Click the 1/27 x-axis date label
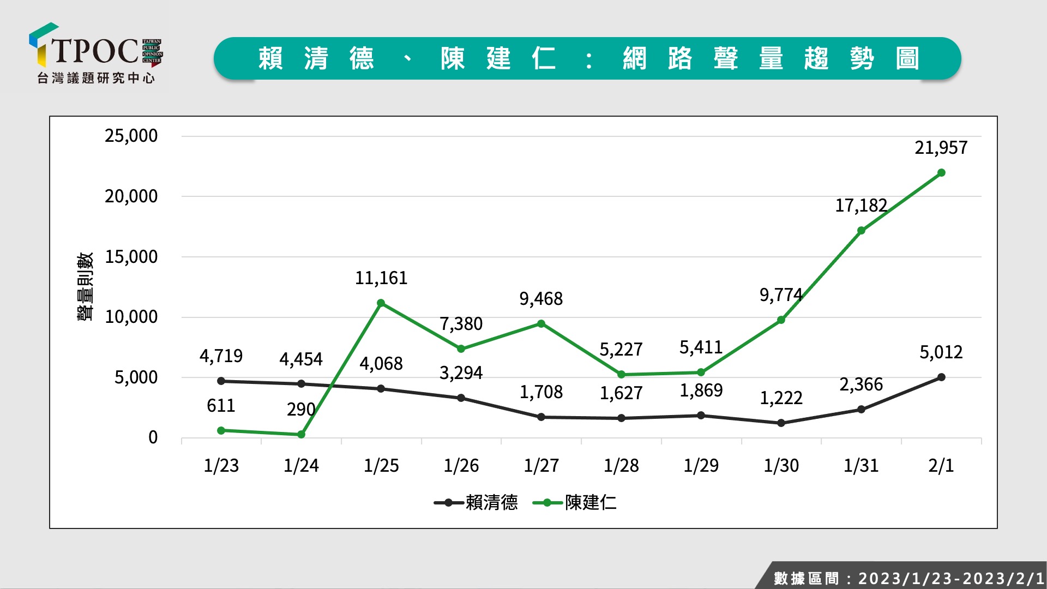The width and height of the screenshot is (1047, 589). pos(541,466)
